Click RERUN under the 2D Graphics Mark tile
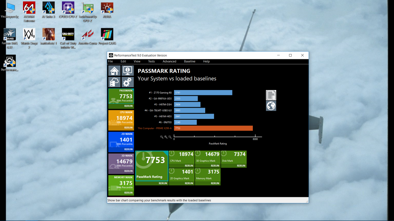394x221 pixels. (189, 183)
